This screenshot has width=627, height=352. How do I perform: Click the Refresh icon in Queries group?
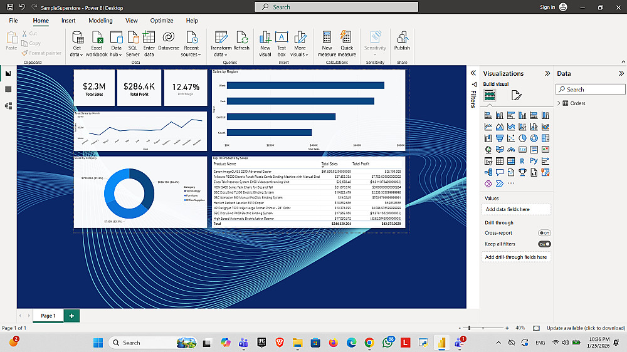pos(241,40)
